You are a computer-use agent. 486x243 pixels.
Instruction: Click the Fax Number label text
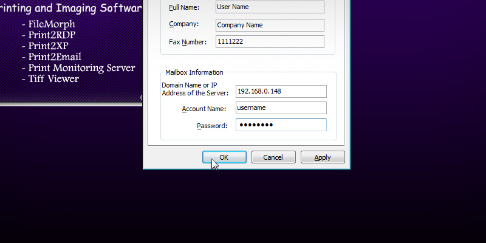(x=188, y=42)
